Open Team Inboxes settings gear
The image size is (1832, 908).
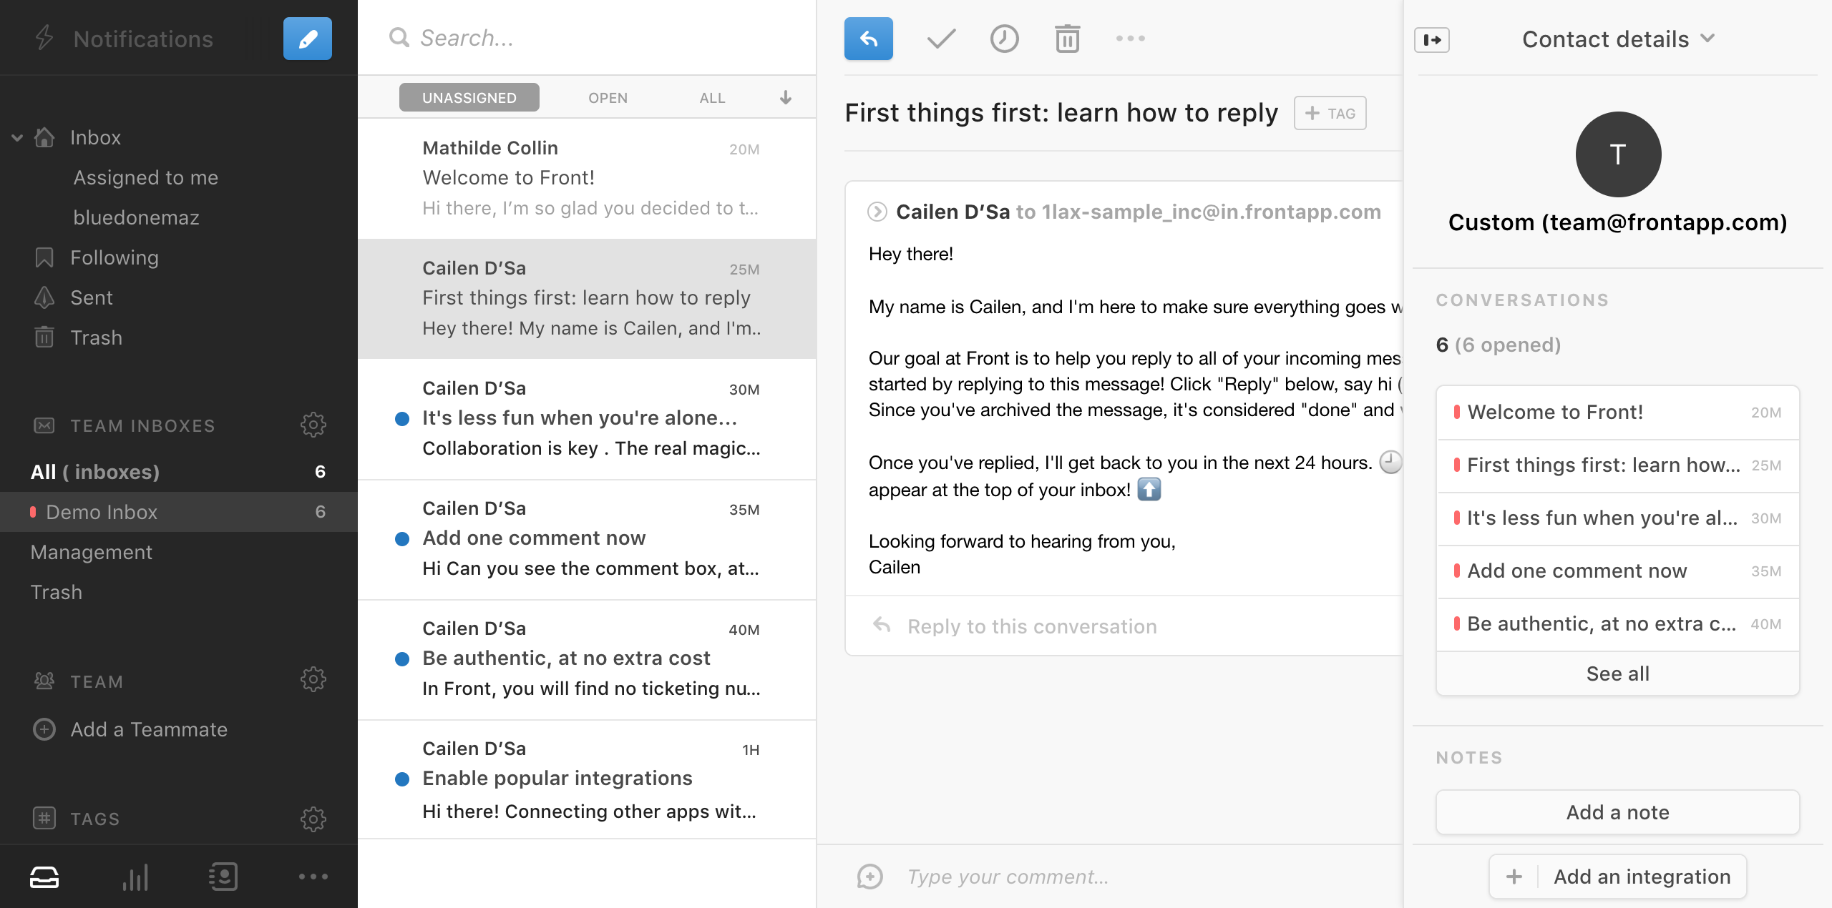(315, 424)
